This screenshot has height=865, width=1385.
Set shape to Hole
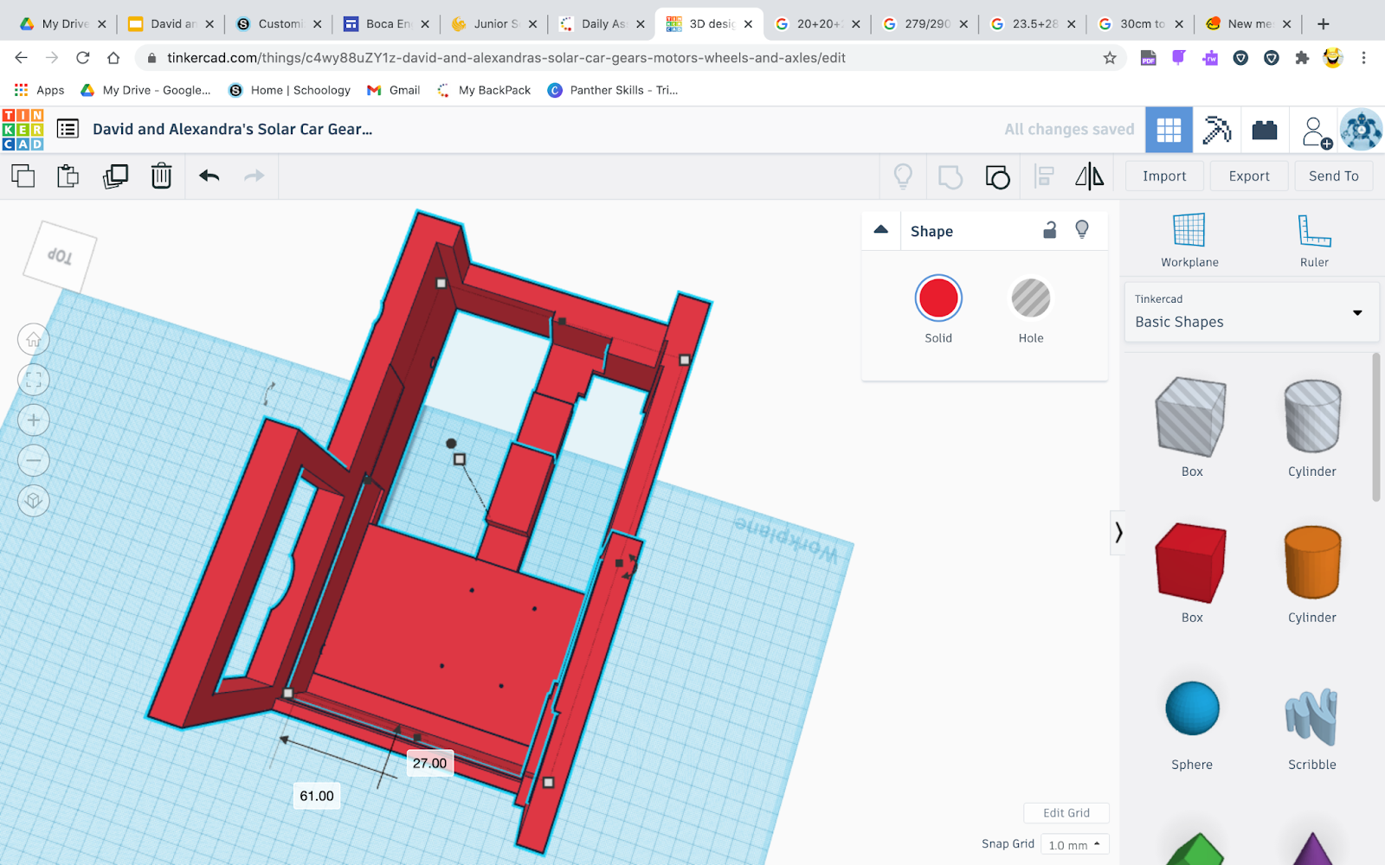(1030, 299)
